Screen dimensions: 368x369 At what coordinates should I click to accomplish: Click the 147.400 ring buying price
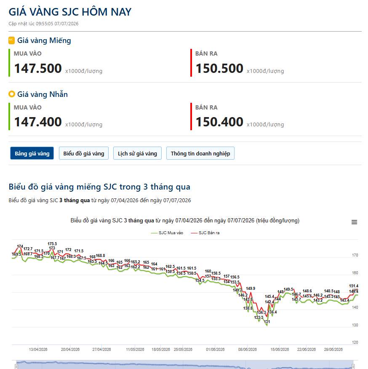[38, 122]
